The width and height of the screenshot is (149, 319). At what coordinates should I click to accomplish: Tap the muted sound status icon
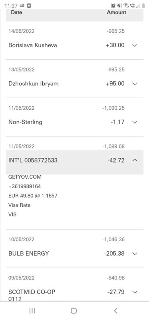point(119,6)
